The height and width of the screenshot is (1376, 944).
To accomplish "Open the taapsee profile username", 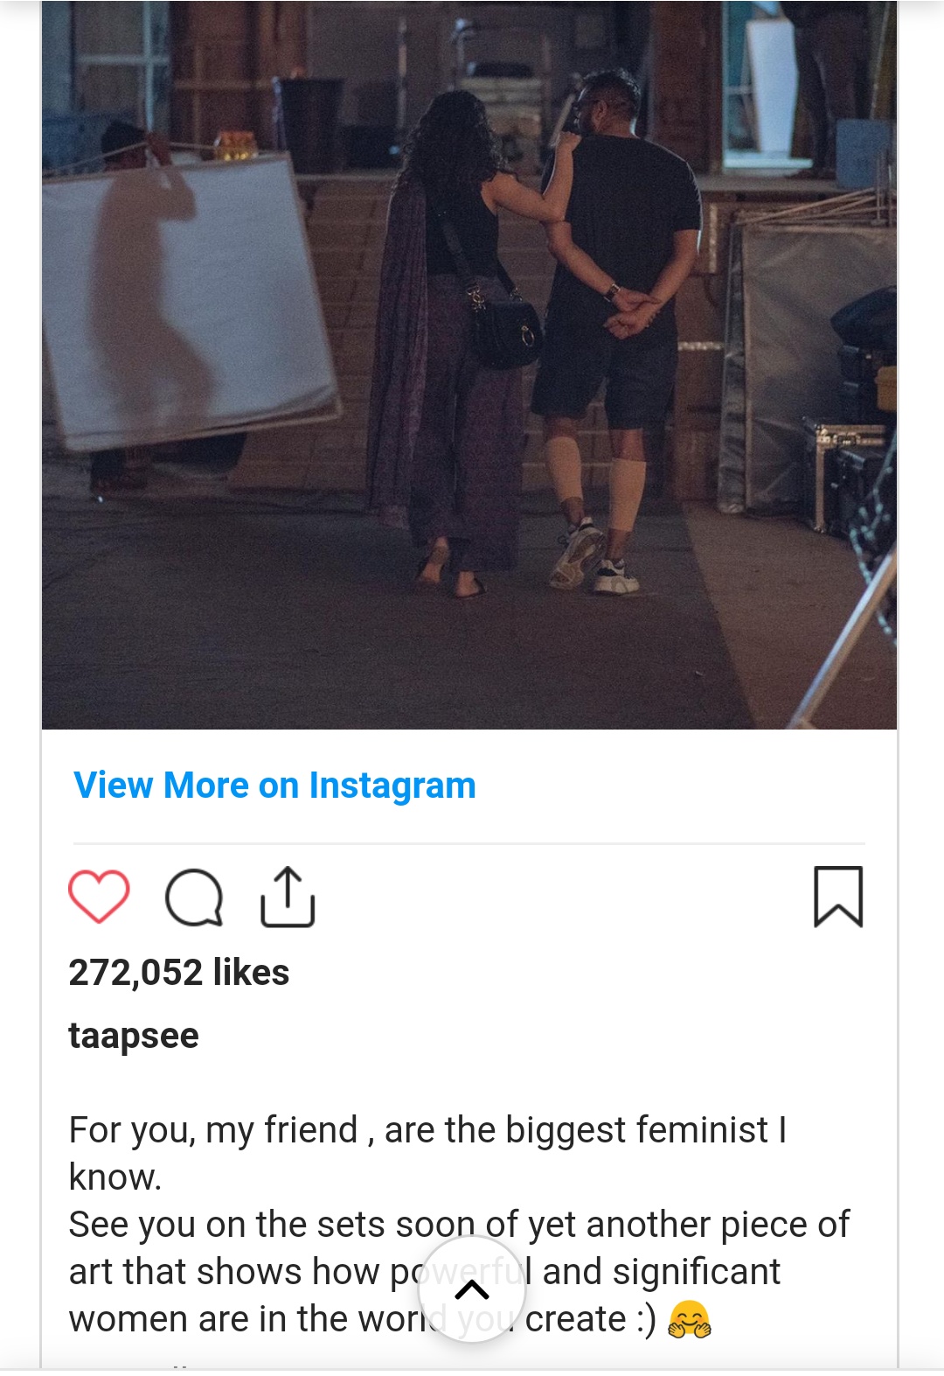I will coord(134,1036).
